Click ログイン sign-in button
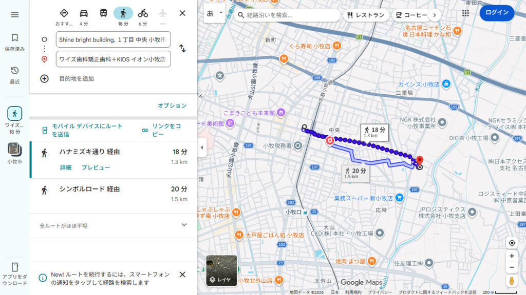This screenshot has width=526, height=295. [x=497, y=13]
